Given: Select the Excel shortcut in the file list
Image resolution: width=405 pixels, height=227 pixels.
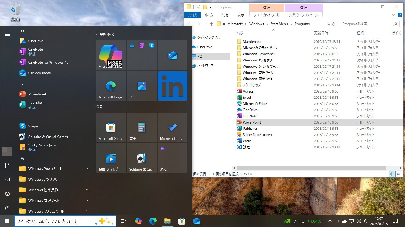Looking at the screenshot, I should tap(247, 98).
